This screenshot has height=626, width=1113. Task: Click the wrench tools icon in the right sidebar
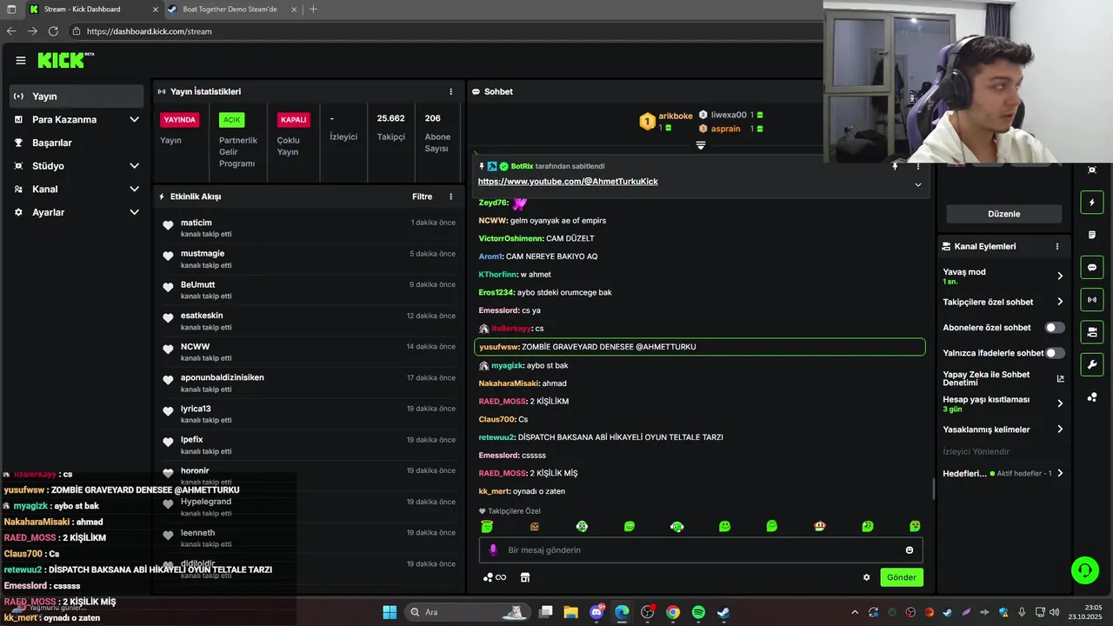pos(1092,364)
